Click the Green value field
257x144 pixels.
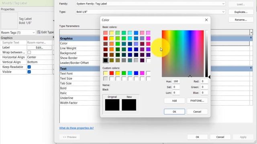[x=204, y=87]
